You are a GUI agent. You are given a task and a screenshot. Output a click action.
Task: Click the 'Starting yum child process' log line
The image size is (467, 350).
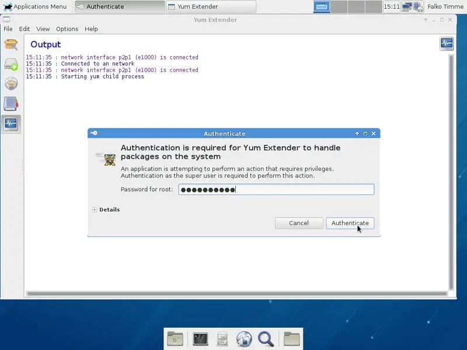click(102, 76)
